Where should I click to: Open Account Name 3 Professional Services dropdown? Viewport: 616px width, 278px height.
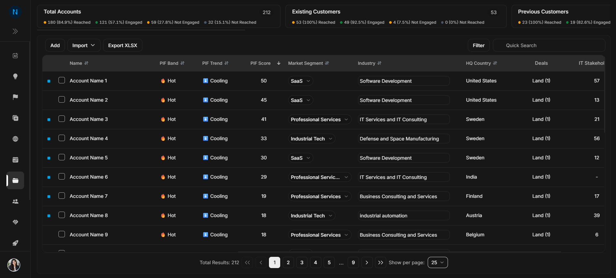[x=319, y=119]
